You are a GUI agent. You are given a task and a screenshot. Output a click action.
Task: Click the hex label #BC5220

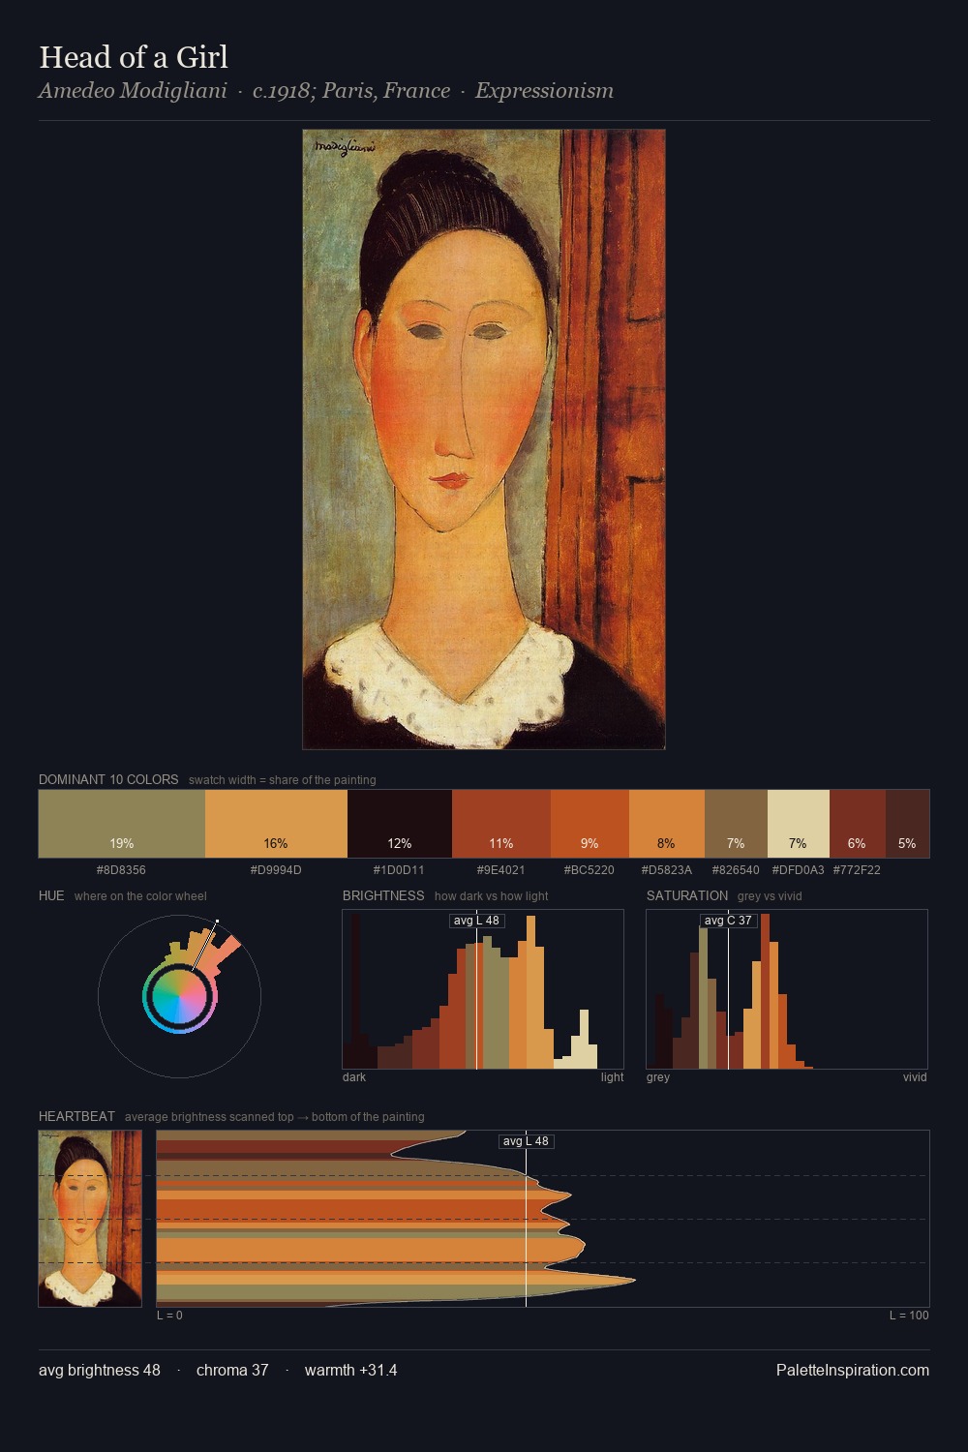pyautogui.click(x=589, y=870)
